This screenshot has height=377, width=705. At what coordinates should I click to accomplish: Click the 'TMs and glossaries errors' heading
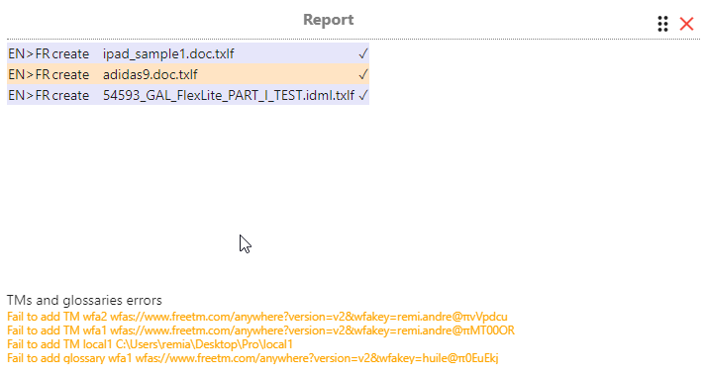pos(84,300)
